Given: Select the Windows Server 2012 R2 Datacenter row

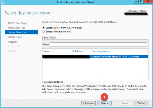Looking at the screenshot, I should [95, 57].
